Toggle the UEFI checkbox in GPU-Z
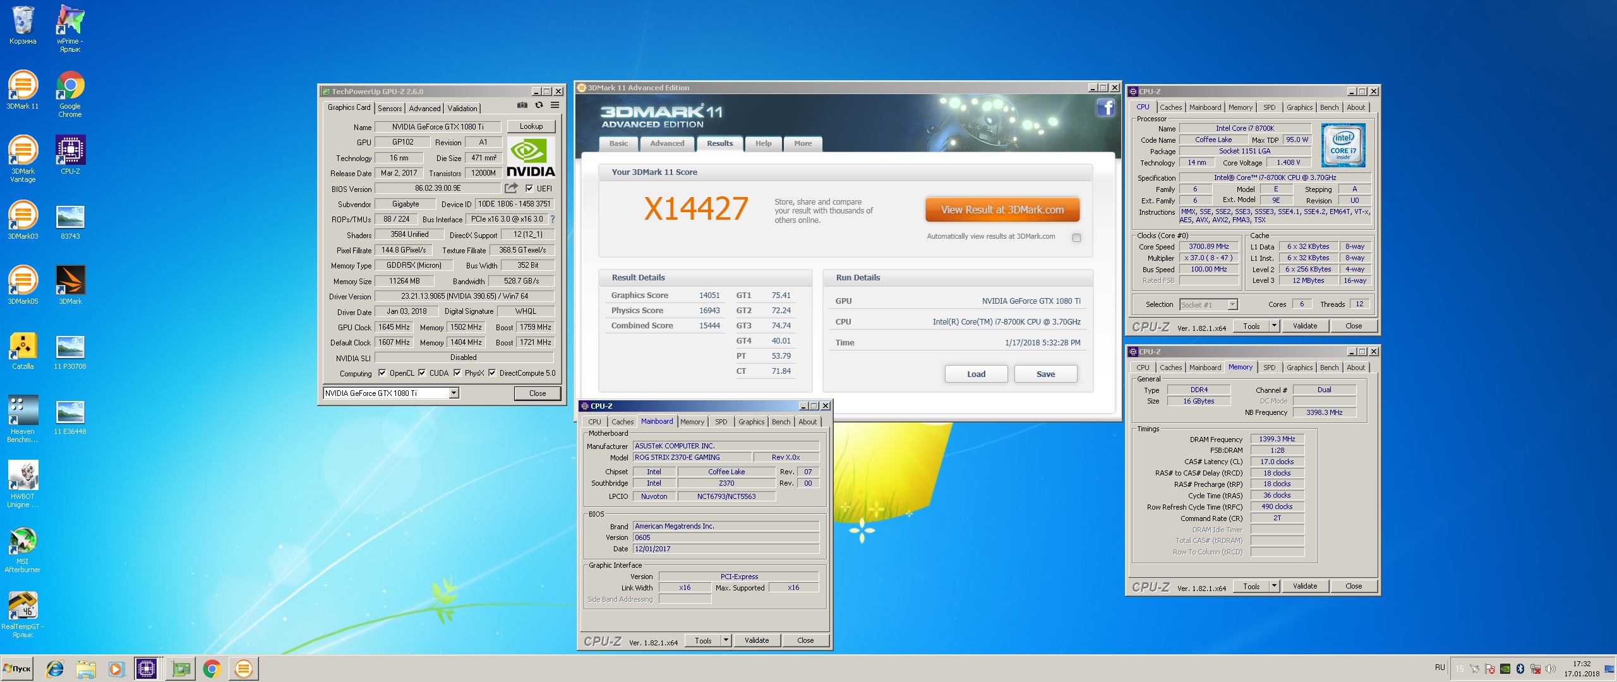This screenshot has height=682, width=1617. [529, 188]
